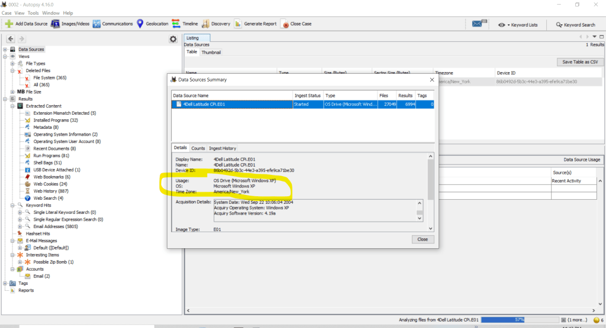The width and height of the screenshot is (606, 328).
Task: Collapse the Extracted Content tree node
Action: (x=12, y=106)
